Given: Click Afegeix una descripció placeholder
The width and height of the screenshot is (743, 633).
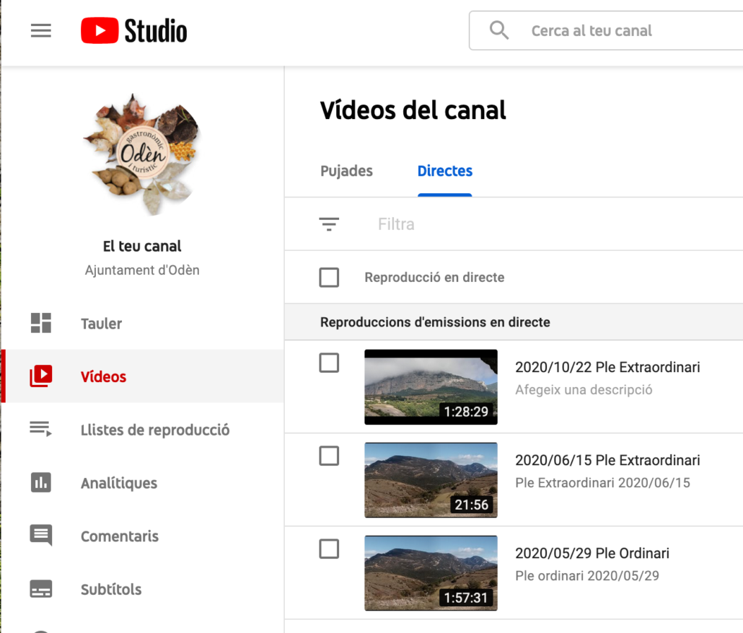Looking at the screenshot, I should (584, 389).
